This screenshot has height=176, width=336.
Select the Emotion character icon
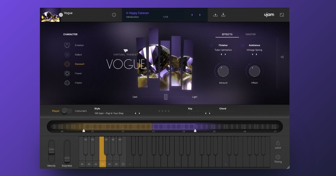pos(67,45)
